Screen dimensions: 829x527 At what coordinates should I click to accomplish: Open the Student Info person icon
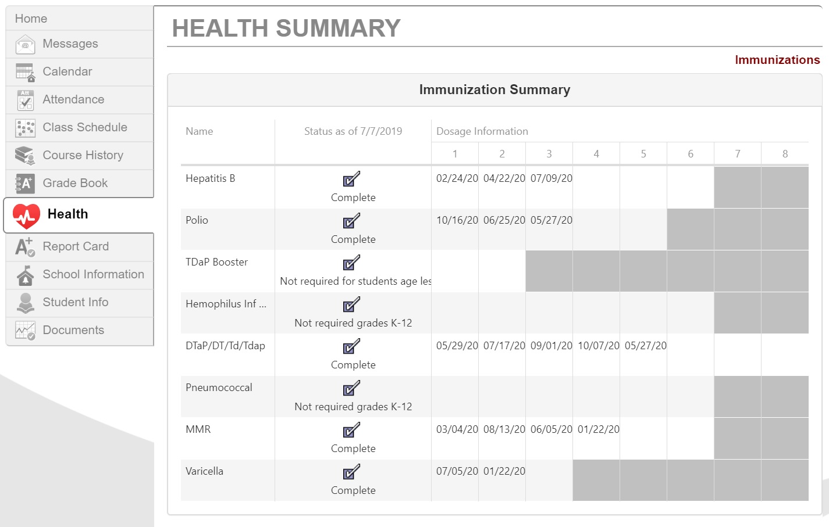point(25,303)
